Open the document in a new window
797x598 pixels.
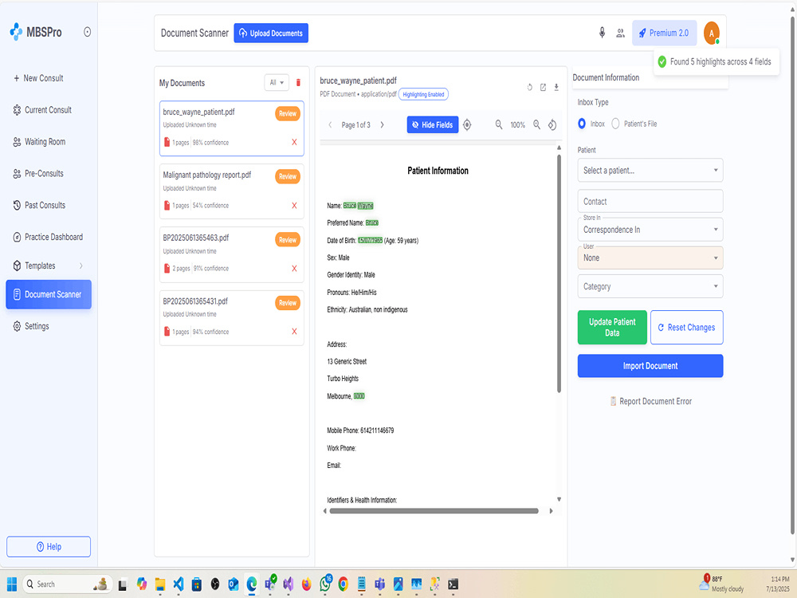543,88
